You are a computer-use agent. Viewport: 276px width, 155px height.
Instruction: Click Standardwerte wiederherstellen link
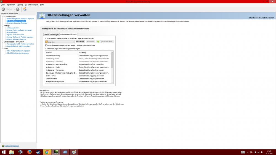(262, 18)
